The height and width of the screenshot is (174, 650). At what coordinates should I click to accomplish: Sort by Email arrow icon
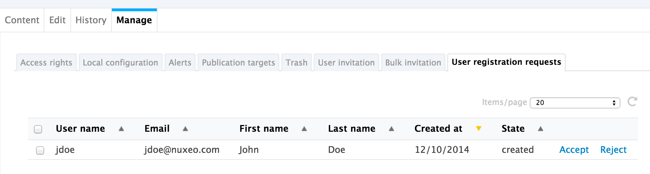[185, 129]
